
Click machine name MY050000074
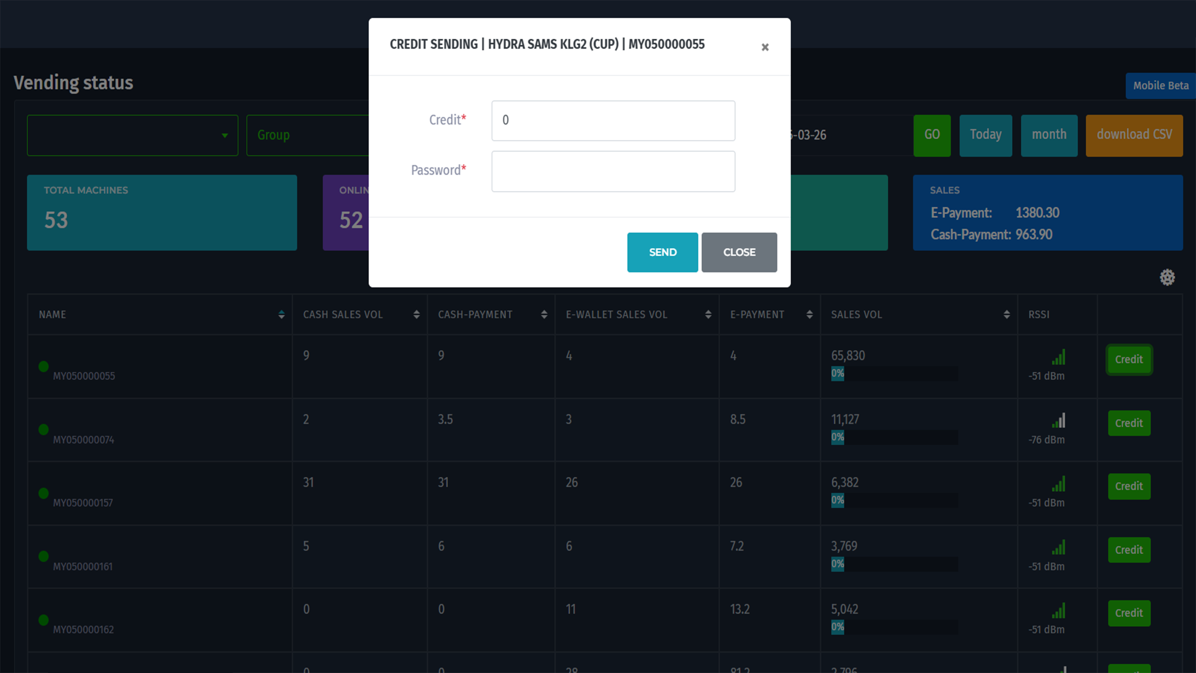tap(83, 440)
